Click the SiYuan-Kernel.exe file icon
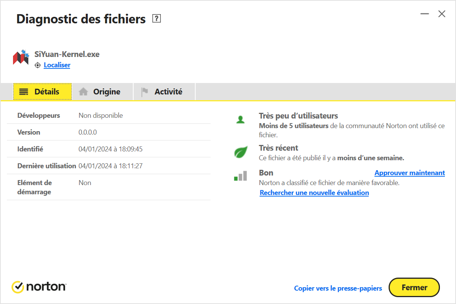Viewport: 456px width, 304px height. pos(21,57)
